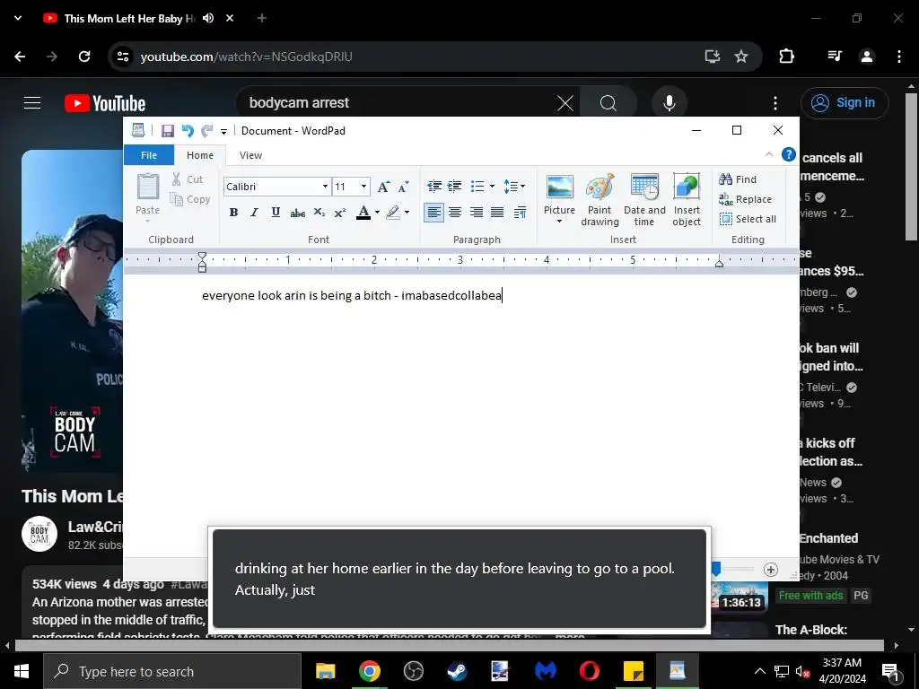Toggle Superscript formatting
This screenshot has height=689, width=919.
[340, 213]
